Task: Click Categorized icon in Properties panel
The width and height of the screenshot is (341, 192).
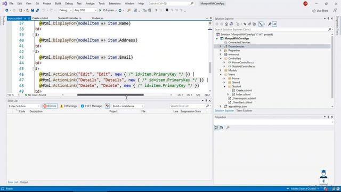Action: pos(217,127)
